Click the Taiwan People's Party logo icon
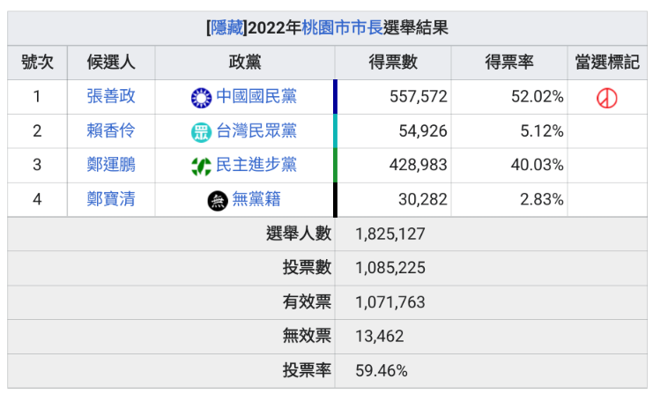 (x=201, y=131)
